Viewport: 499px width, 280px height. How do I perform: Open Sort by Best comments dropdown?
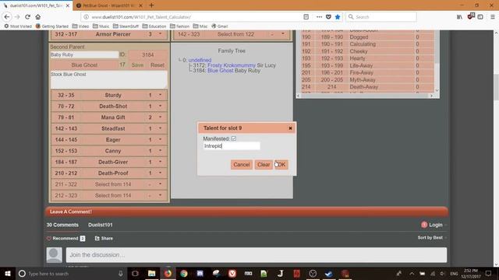tap(432, 237)
